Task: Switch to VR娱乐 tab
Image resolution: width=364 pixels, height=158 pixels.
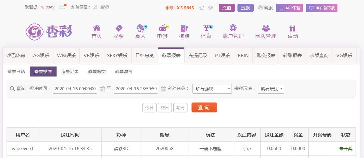Action: tap(91, 56)
